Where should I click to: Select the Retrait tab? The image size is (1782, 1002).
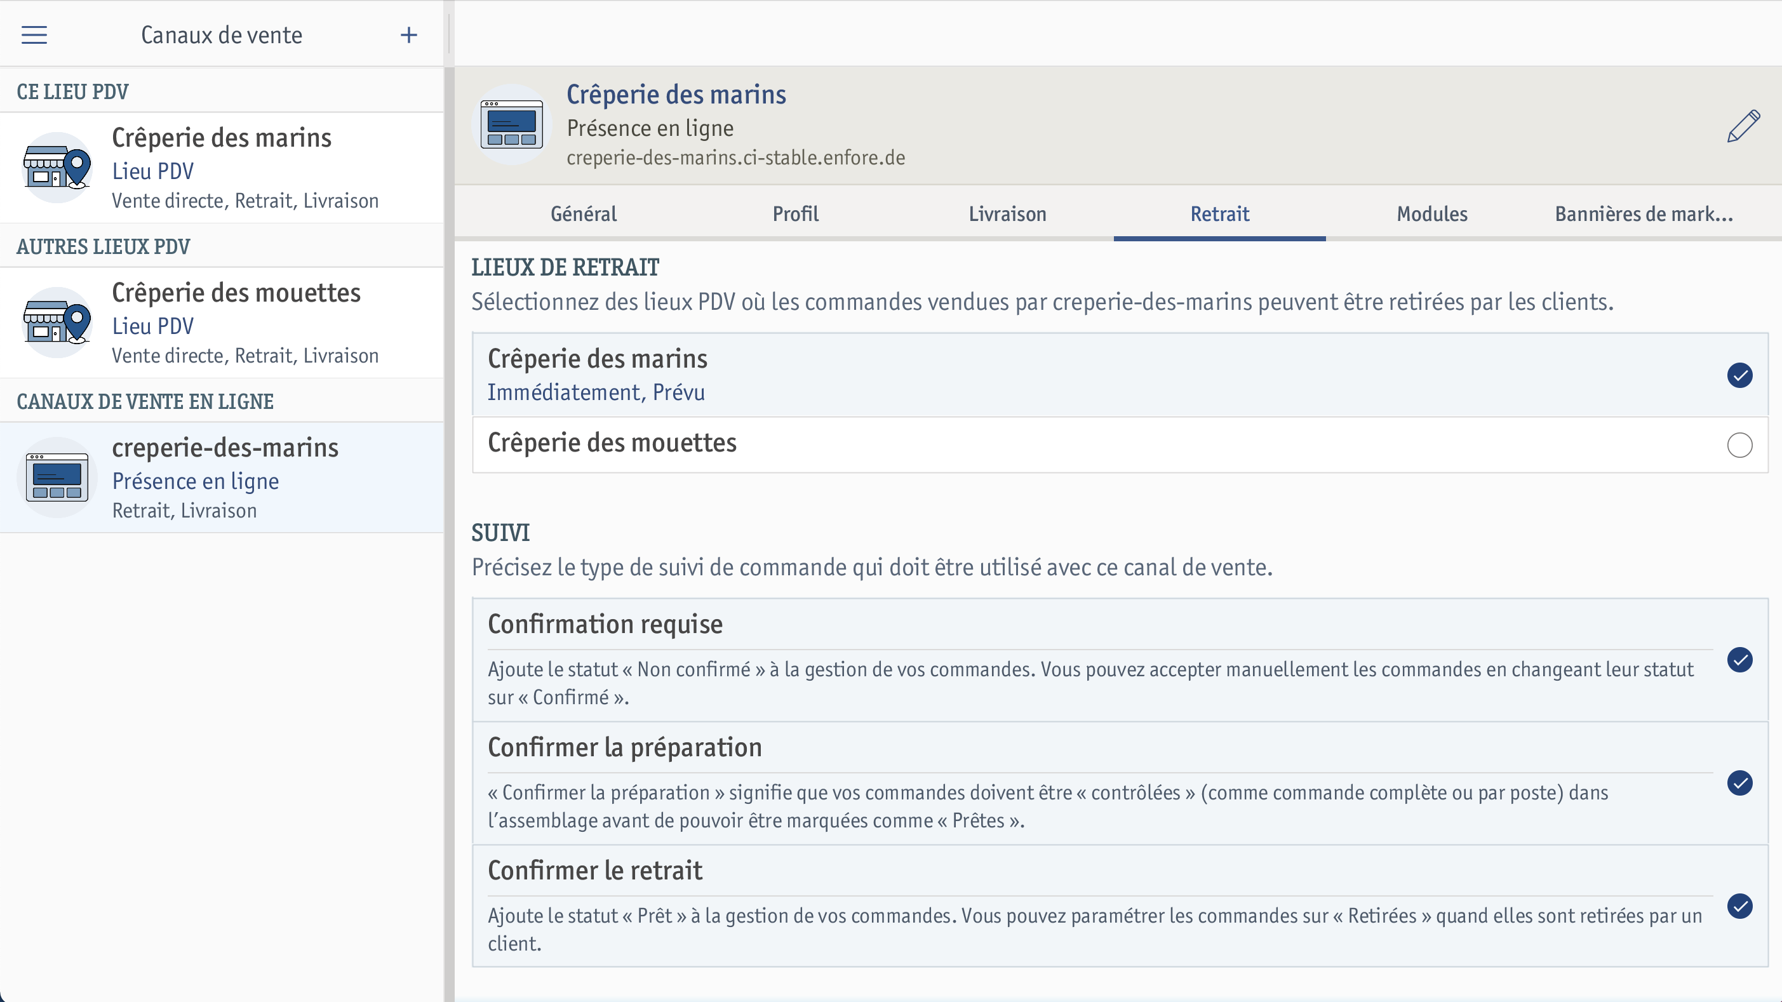(1219, 214)
